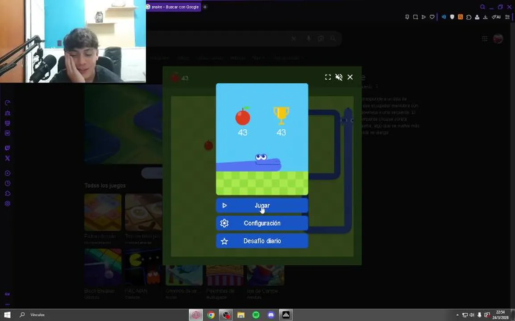The width and height of the screenshot is (515, 321).
Task: Toggle fullscreen mode for Snake game
Action: tap(328, 77)
